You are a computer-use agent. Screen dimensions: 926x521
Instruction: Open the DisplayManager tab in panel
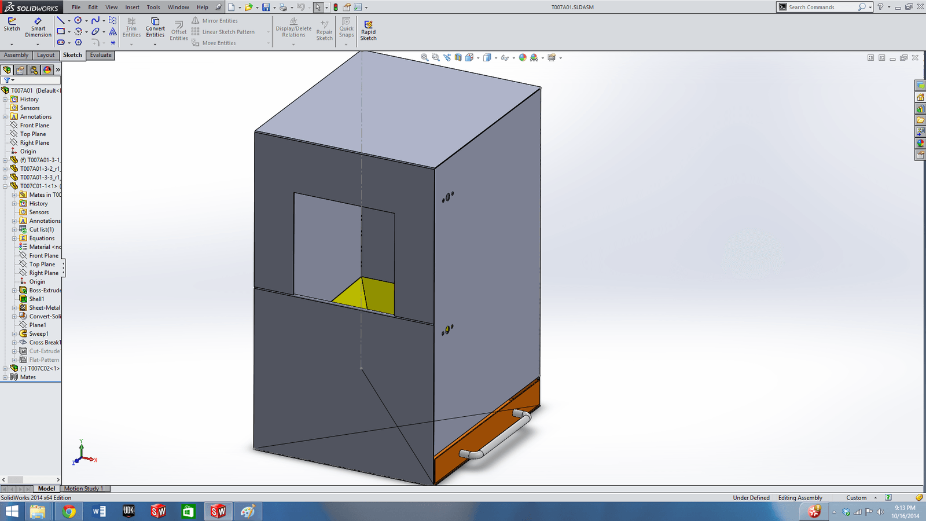[47, 70]
